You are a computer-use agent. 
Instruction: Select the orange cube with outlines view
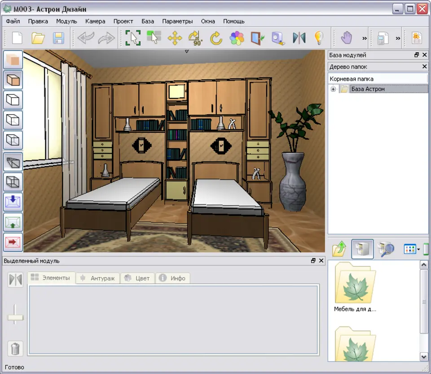(x=13, y=80)
